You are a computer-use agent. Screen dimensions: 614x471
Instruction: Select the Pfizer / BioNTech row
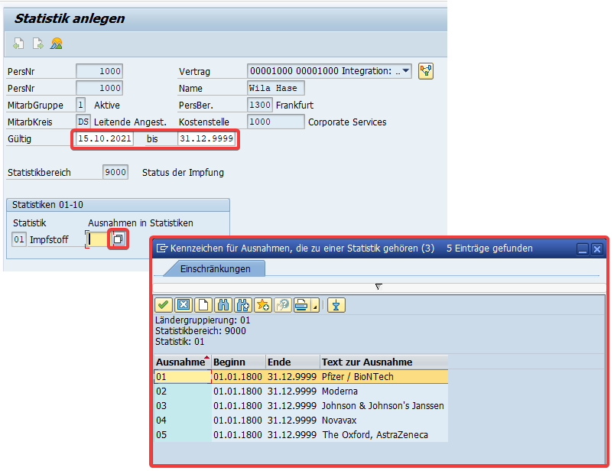(301, 377)
